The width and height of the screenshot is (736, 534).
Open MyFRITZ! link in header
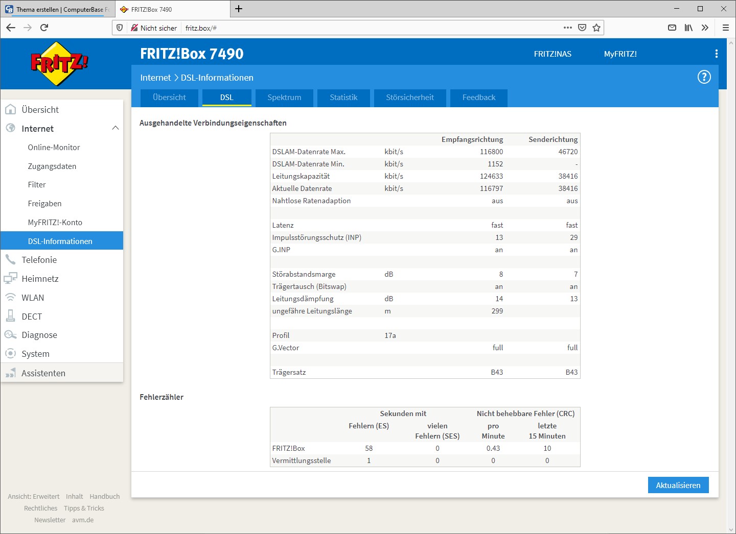click(620, 54)
